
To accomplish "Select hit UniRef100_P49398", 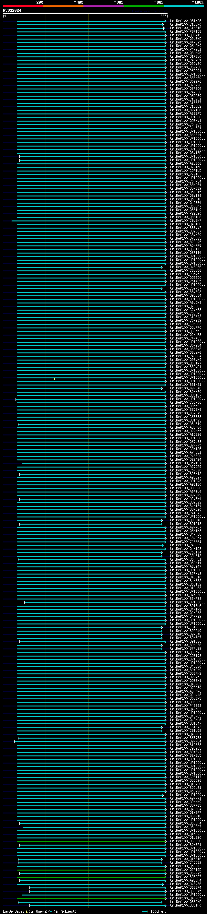I will click(x=185, y=706).
